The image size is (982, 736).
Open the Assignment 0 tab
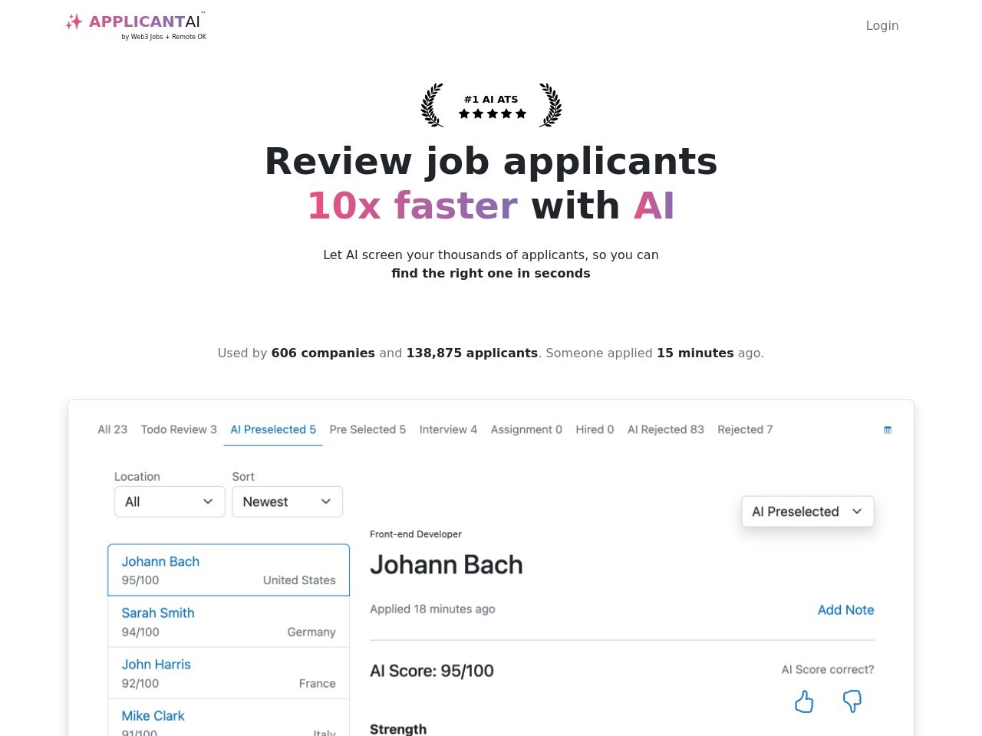[x=526, y=429]
